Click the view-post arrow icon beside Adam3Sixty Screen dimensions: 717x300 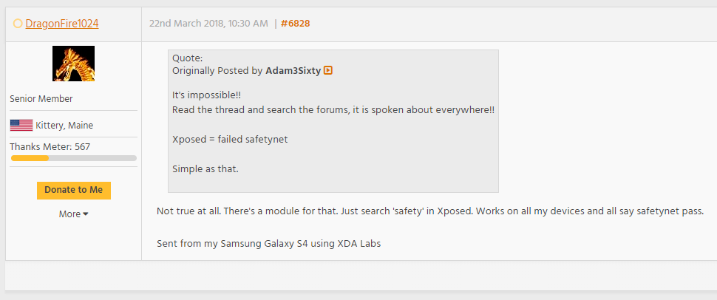point(328,71)
